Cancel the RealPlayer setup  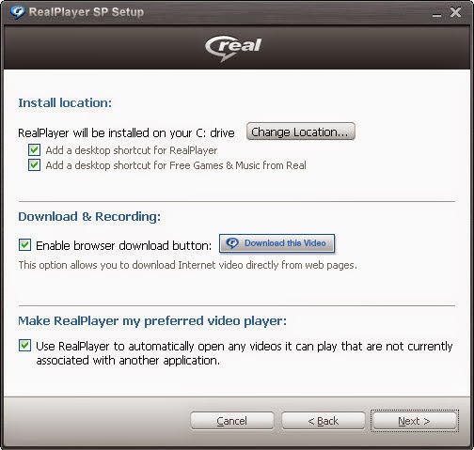pyautogui.click(x=232, y=421)
